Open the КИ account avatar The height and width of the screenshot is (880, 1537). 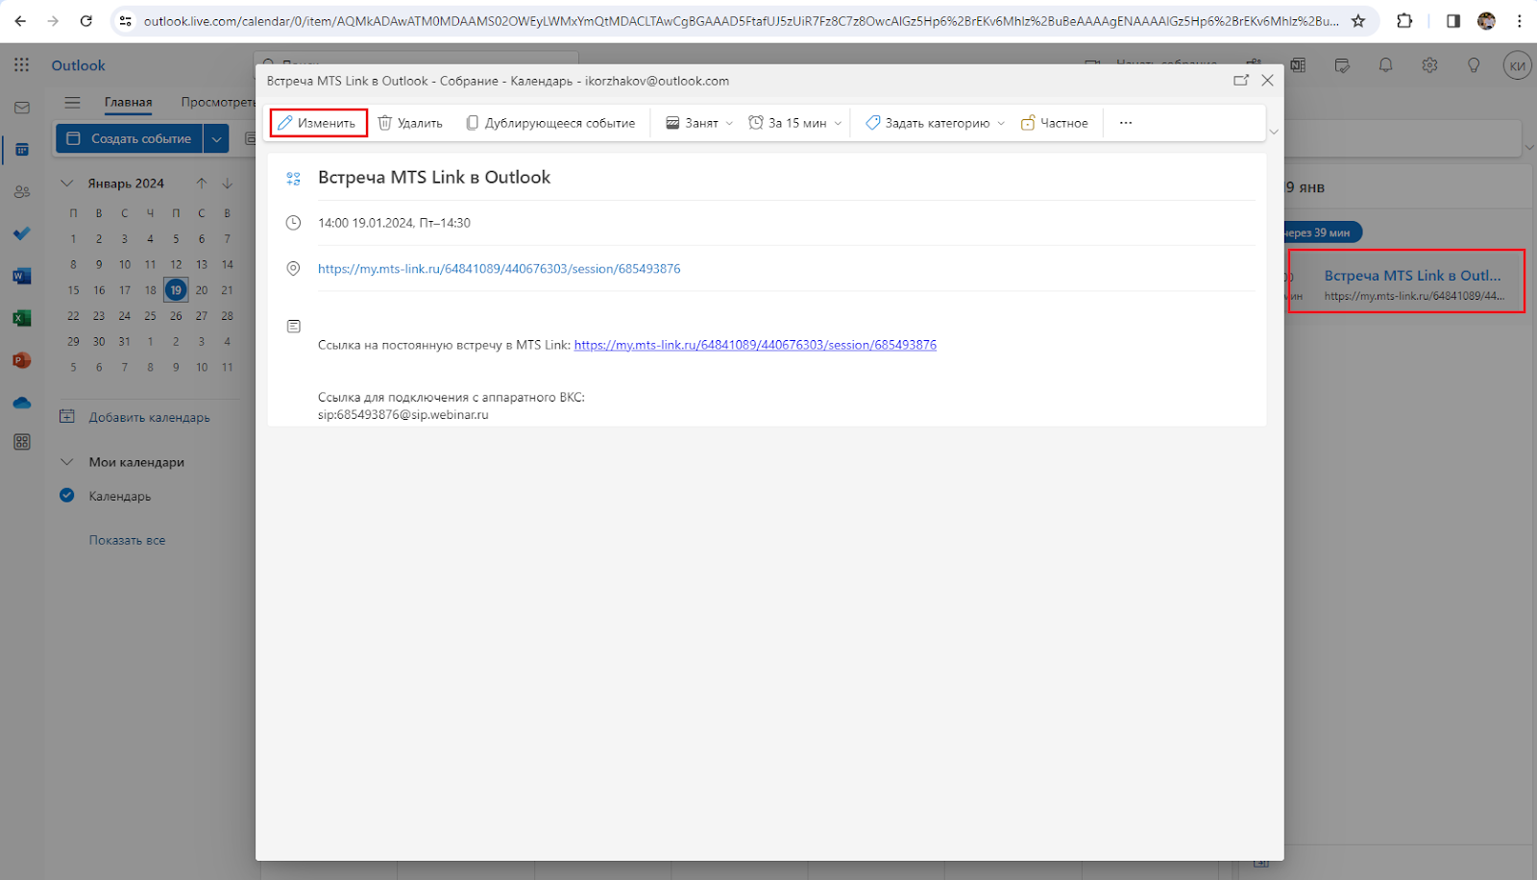click(x=1518, y=65)
